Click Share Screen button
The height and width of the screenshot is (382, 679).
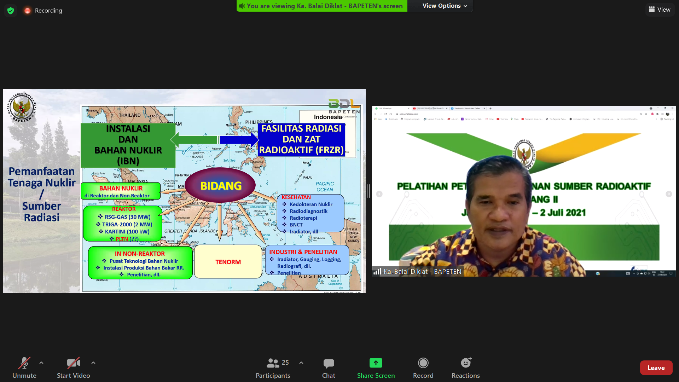point(376,368)
